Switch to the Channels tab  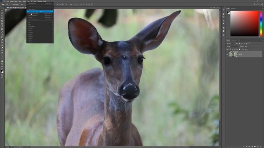pyautogui.click(x=233, y=40)
